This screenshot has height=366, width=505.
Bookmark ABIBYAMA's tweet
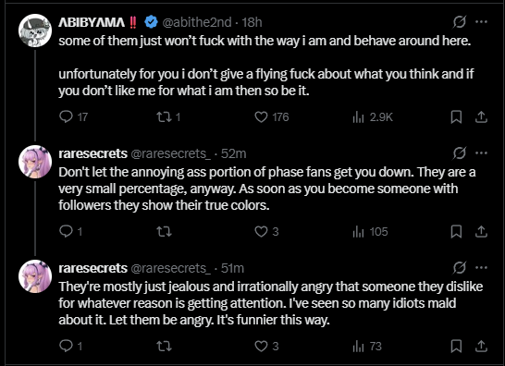click(456, 116)
